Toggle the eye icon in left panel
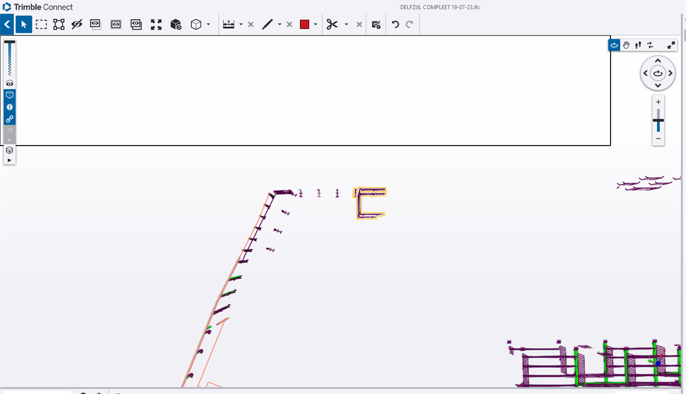Viewport: 686px width, 394px height. coord(10,83)
